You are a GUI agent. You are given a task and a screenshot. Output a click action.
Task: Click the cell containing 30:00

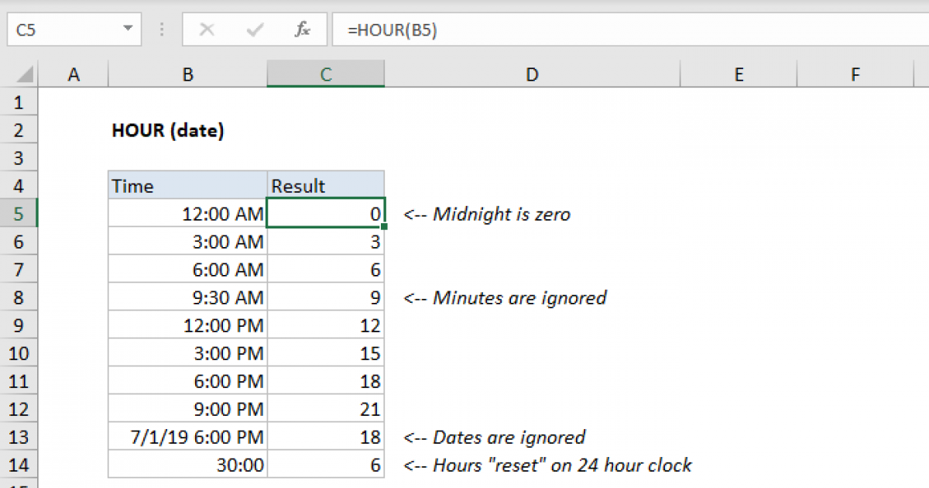click(187, 465)
